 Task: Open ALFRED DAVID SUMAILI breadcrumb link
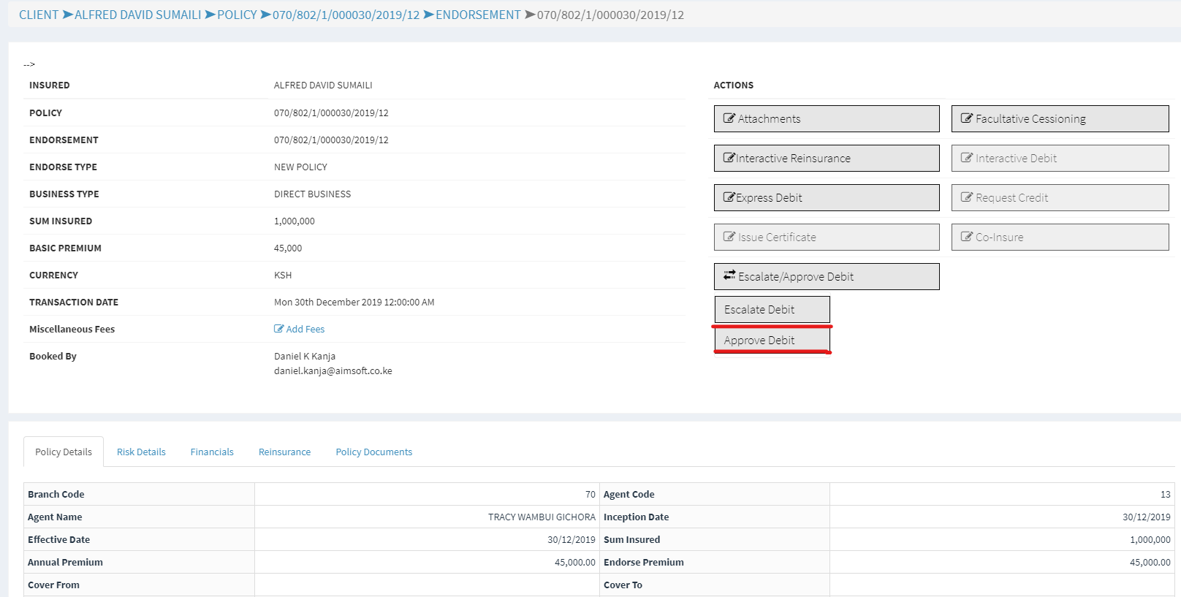(137, 15)
